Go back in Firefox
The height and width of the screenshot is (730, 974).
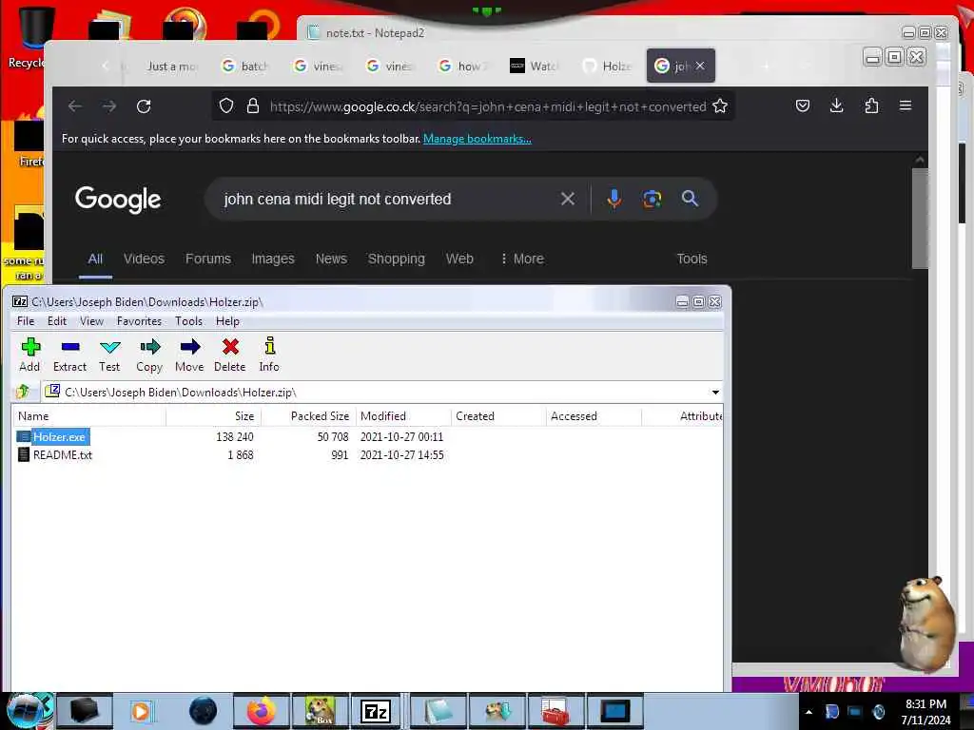coord(75,106)
